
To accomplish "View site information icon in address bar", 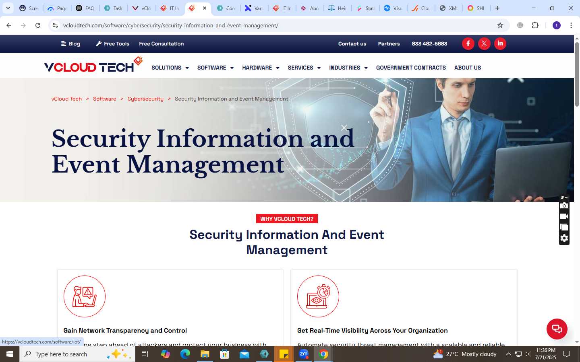I will (55, 25).
